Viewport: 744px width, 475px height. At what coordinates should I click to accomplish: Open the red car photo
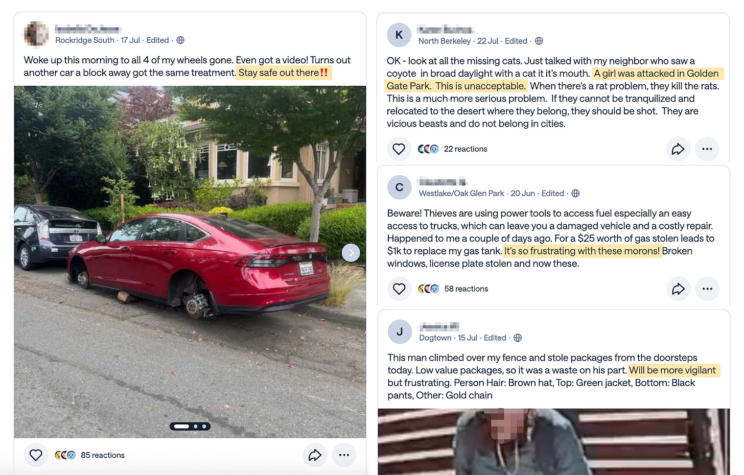(x=190, y=262)
